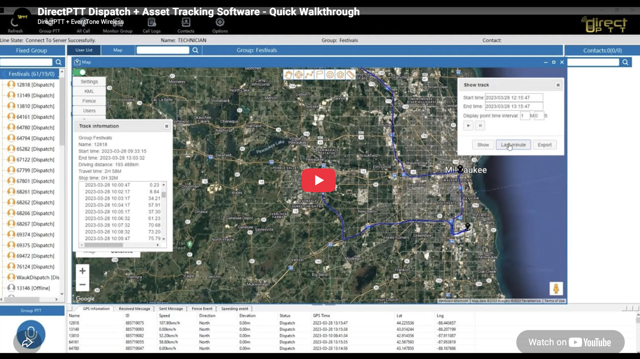Select the ruler measure tool on the map

[350, 75]
